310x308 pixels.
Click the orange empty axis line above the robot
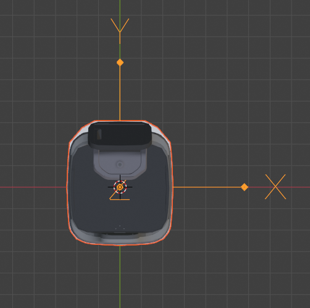click(x=120, y=93)
